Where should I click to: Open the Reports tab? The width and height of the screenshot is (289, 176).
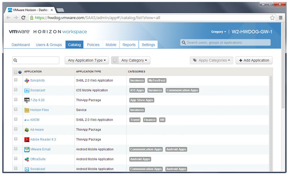tap(129, 45)
